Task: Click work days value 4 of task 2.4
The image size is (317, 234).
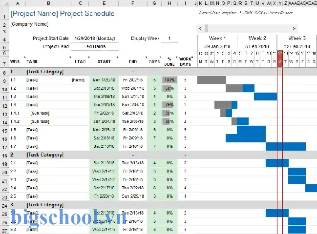Action: click(x=185, y=188)
